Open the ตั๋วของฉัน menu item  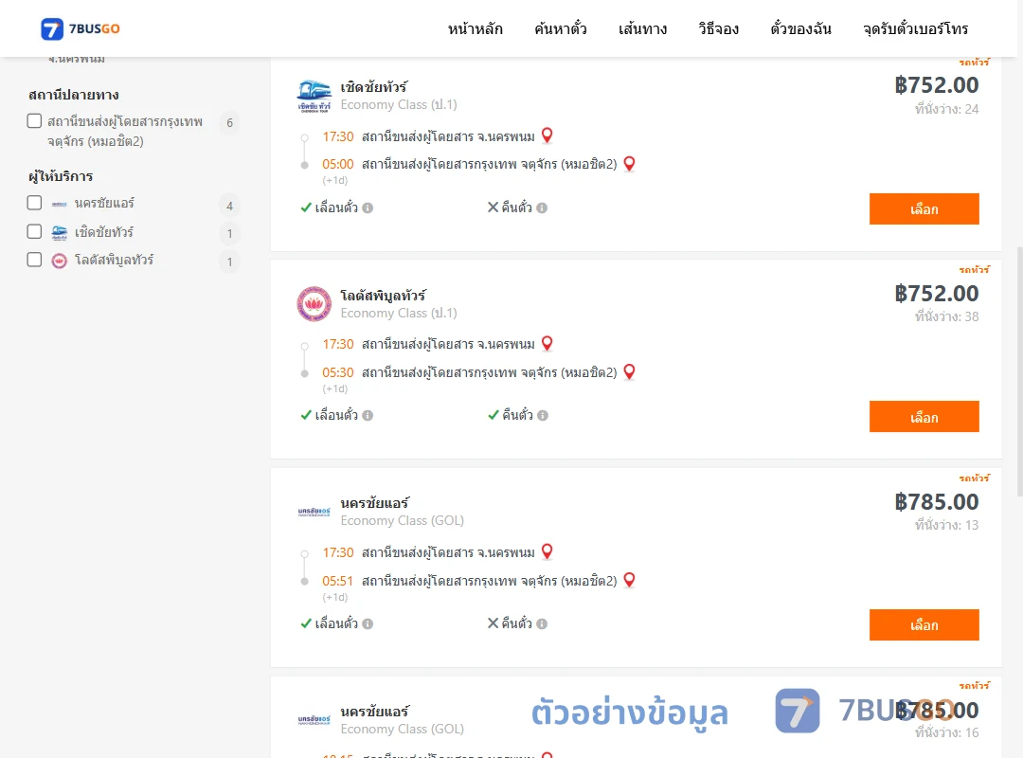pos(800,28)
